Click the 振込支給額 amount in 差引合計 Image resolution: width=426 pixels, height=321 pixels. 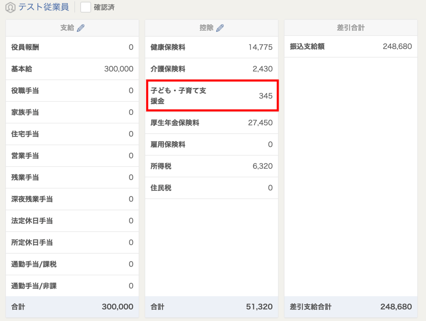click(x=397, y=47)
